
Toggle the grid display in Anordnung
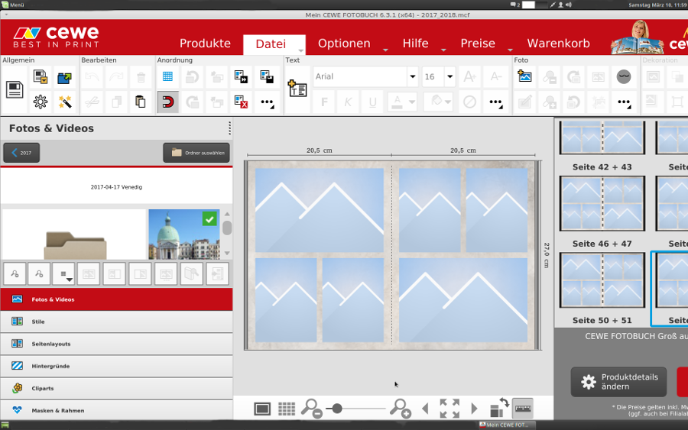pyautogui.click(x=167, y=76)
